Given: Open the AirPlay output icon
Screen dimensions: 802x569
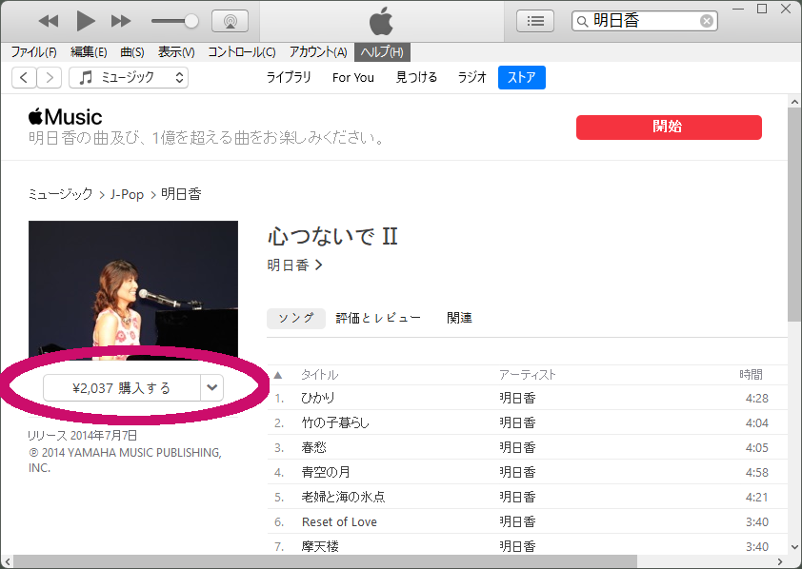Looking at the screenshot, I should click(231, 21).
